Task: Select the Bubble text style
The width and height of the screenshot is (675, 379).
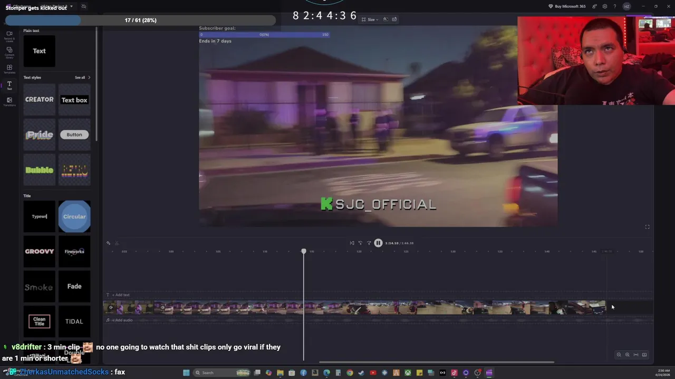Action: point(39,170)
